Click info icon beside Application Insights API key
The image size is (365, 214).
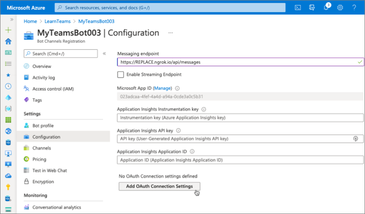coord(178,131)
